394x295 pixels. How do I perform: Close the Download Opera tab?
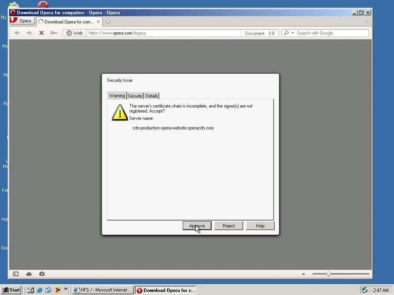click(98, 22)
